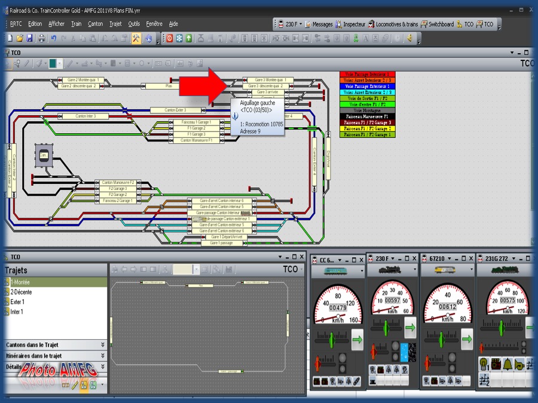Image resolution: width=538 pixels, height=403 pixels.
Task: Select the 2-Décente trajet in list
Action: point(21,292)
